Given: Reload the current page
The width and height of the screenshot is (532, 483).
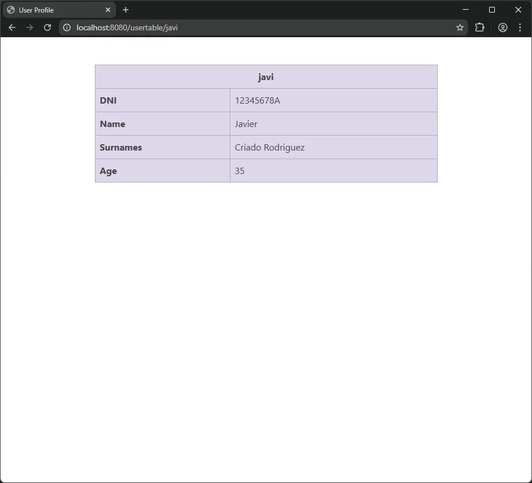Looking at the screenshot, I should point(47,27).
